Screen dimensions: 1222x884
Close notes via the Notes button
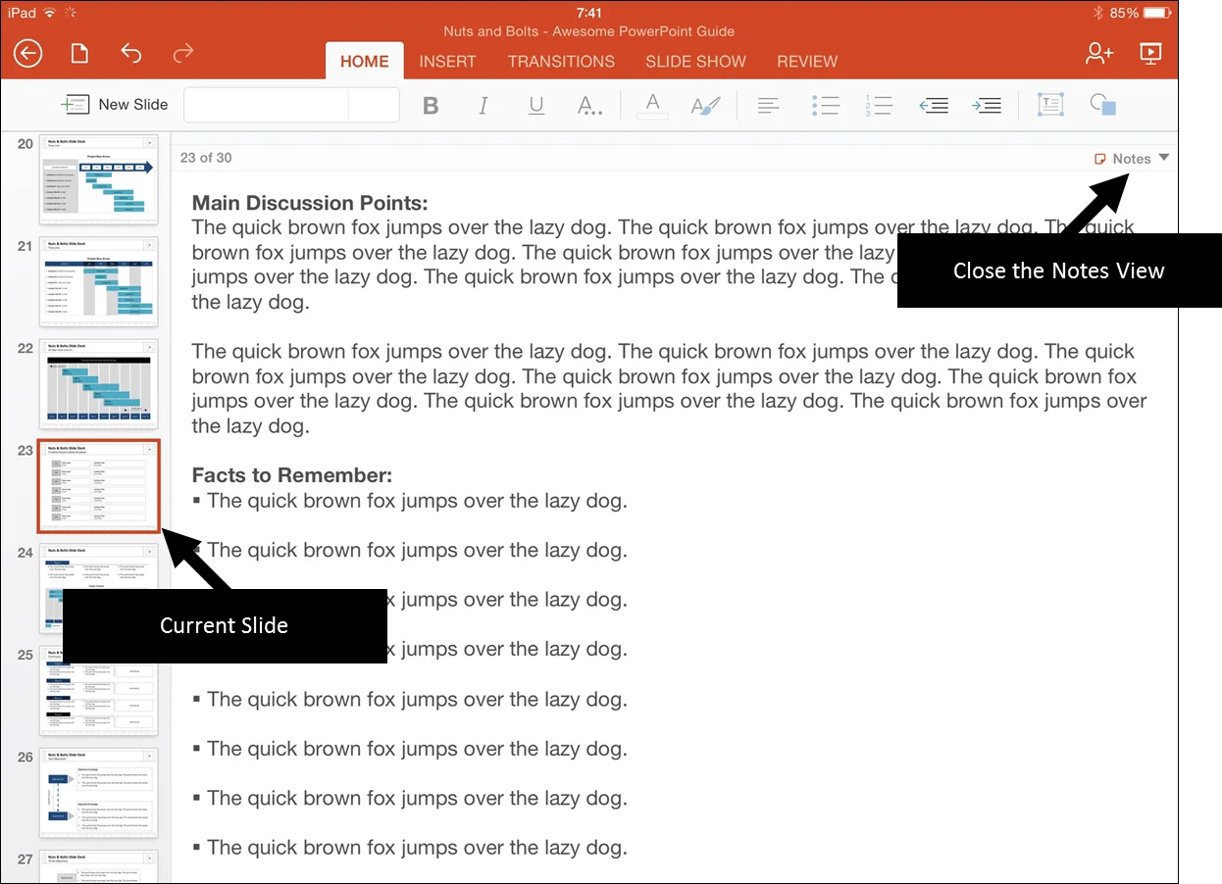pyautogui.click(x=1123, y=158)
